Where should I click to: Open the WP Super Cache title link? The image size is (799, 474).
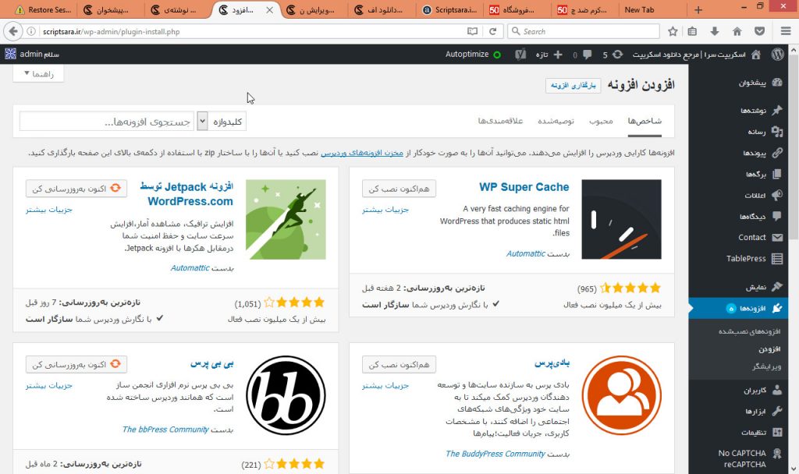pyautogui.click(x=524, y=187)
